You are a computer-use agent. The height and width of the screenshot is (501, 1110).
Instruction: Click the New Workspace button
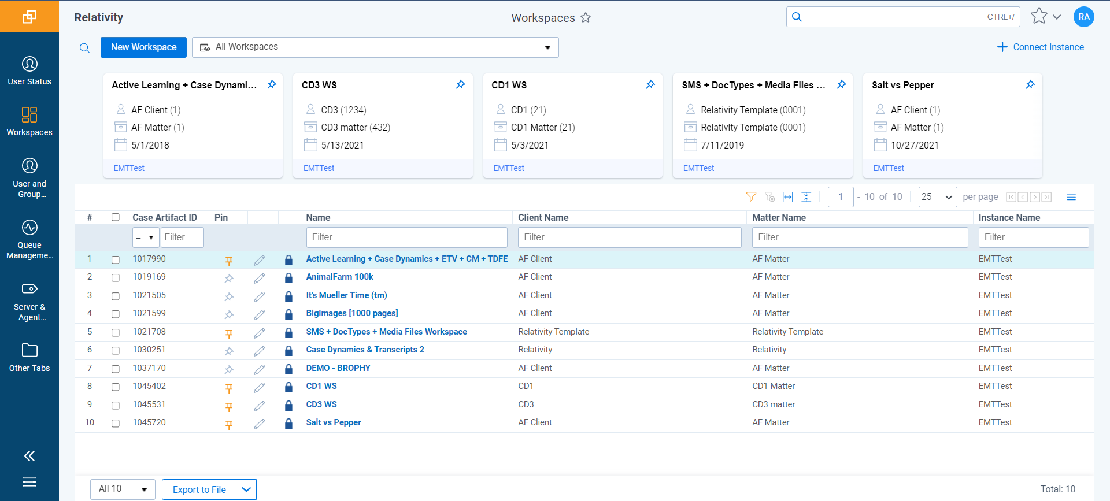pyautogui.click(x=143, y=47)
